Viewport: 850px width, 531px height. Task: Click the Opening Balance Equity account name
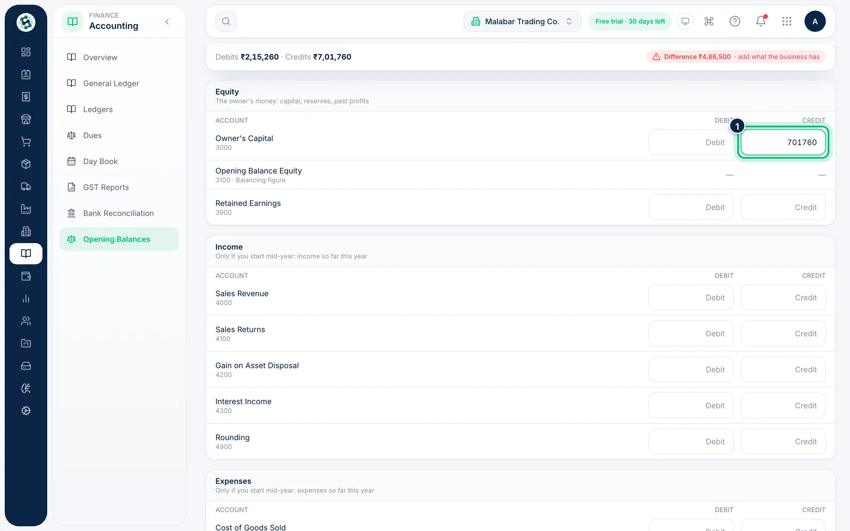[x=258, y=171]
